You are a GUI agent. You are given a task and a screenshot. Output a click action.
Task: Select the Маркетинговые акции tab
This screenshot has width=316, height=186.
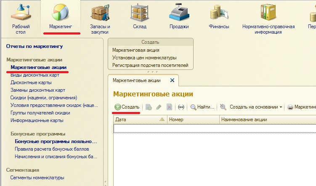pos(137,80)
